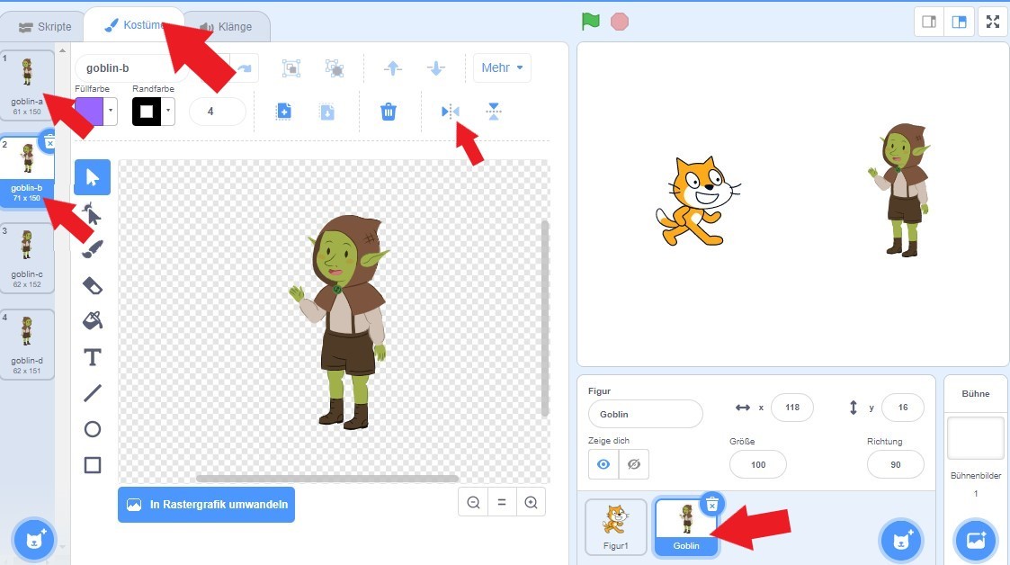Move selection backward with down arrow

436,67
